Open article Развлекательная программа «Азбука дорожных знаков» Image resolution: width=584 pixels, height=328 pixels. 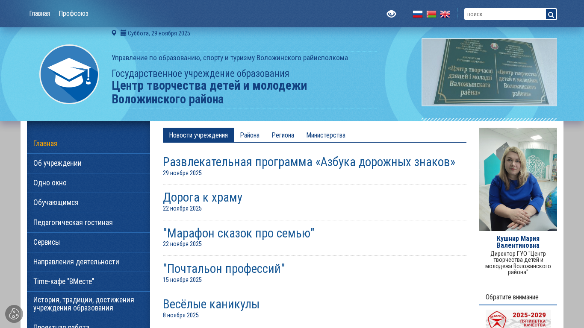point(309,162)
